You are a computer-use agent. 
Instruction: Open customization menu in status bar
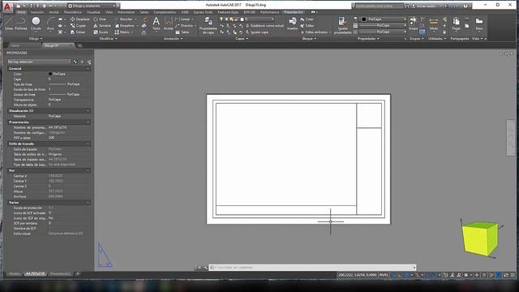pyautogui.click(x=513, y=275)
